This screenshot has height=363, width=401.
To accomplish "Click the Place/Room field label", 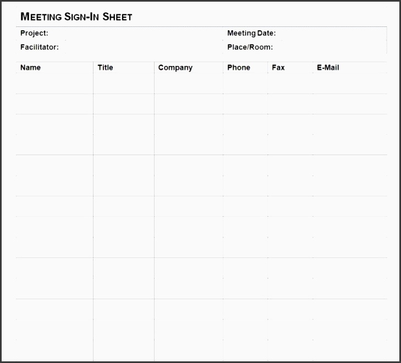I will click(250, 47).
